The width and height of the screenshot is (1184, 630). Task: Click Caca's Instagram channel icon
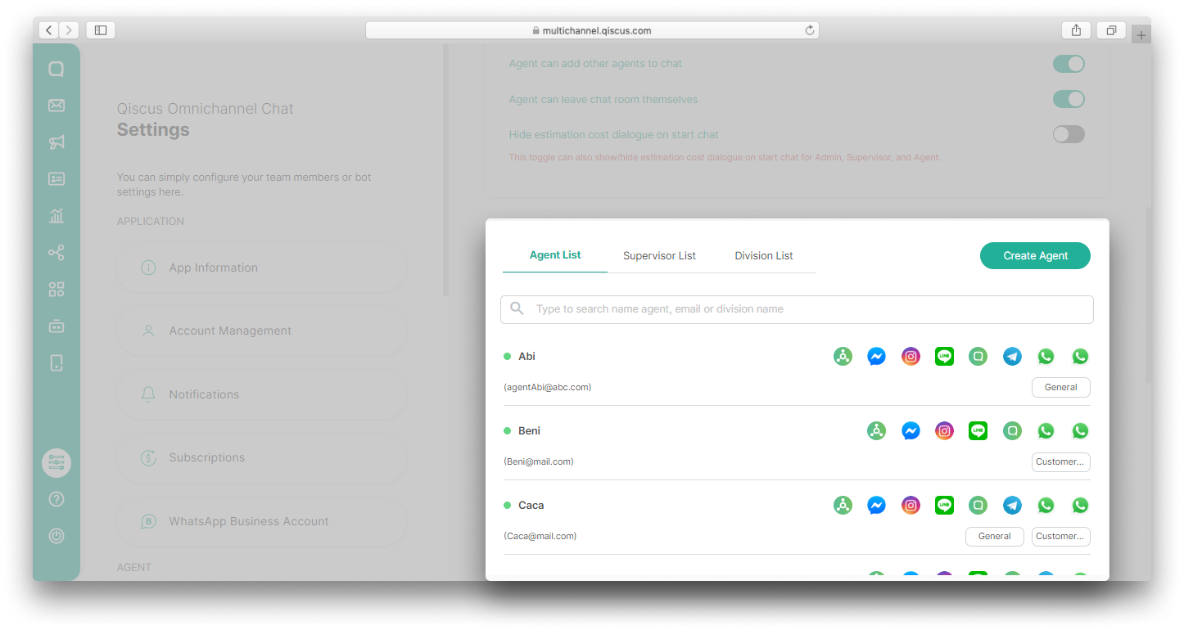point(911,506)
